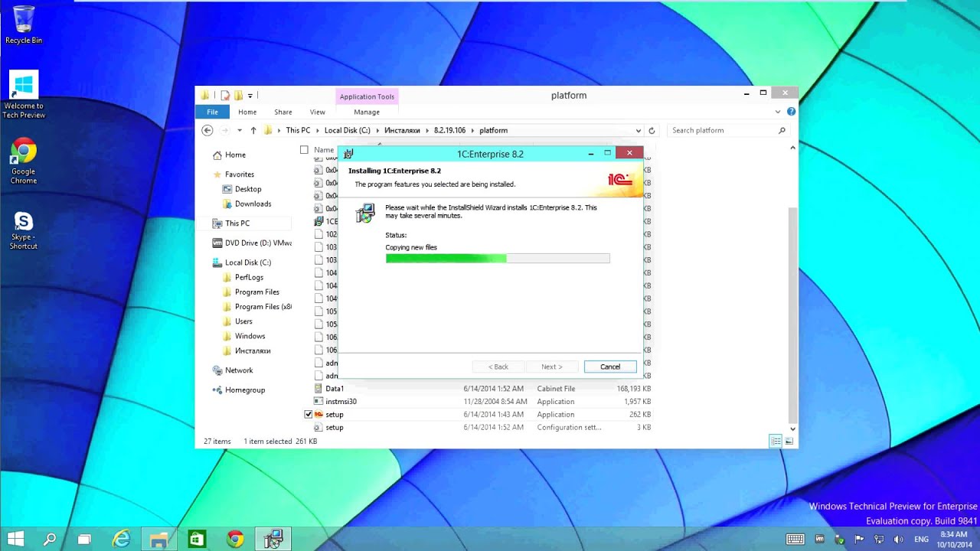Expand the chevron after Local Disk (C:) in address bar
980x551 pixels.
pyautogui.click(x=377, y=130)
